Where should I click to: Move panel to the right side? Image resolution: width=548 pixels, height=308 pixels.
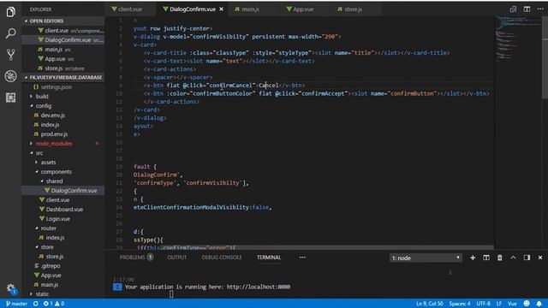[x=527, y=258]
